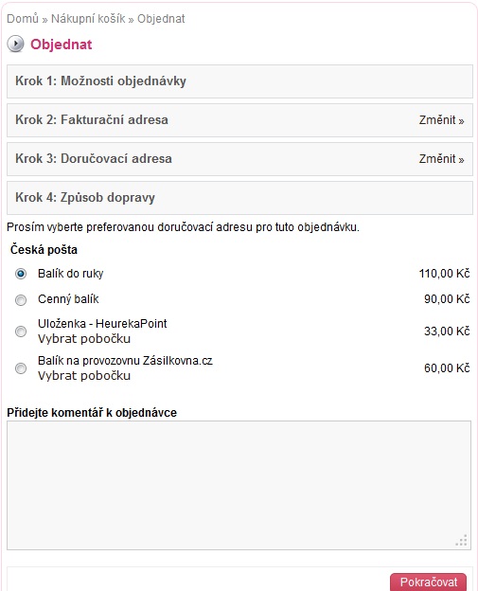Click the Objednat breadcrumb item
Screen dimensions: 478x591
161,19
